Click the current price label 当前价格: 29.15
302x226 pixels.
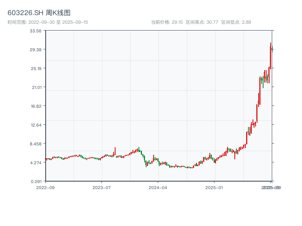[x=167, y=22]
